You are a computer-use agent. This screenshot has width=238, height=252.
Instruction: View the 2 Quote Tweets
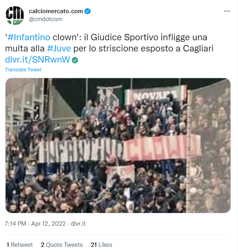pos(62,244)
